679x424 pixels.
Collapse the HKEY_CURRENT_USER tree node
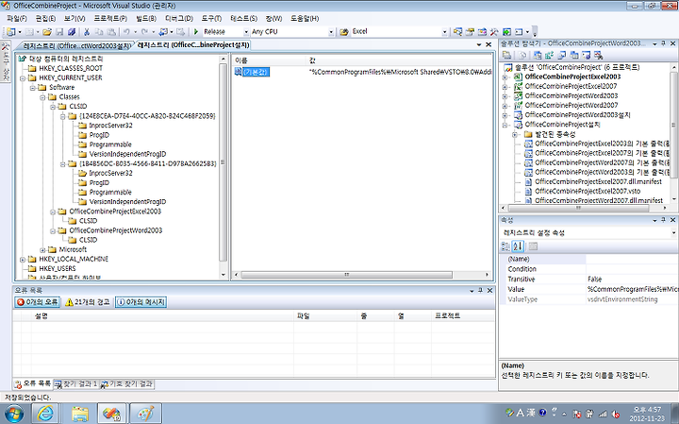(x=23, y=78)
